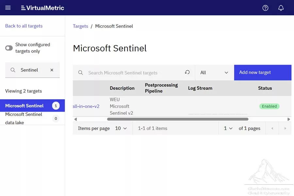The image size is (294, 196).
Task: Click the scroll right arrow under table
Action: point(289,119)
